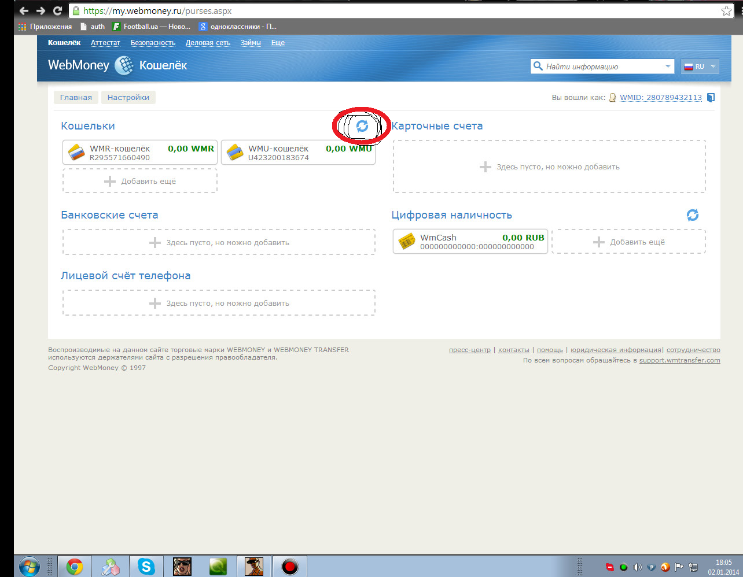This screenshot has width=743, height=577.
Task: Click the green padlock in address bar
Action: [76, 10]
